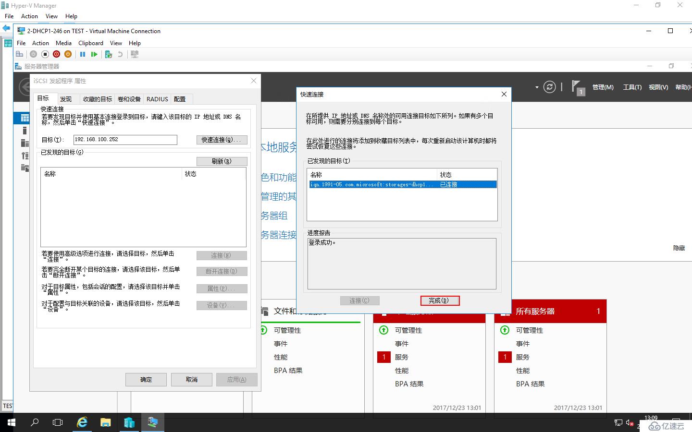Open taskbar search magnifier
Screen dimensions: 692x432
tap(35, 422)
